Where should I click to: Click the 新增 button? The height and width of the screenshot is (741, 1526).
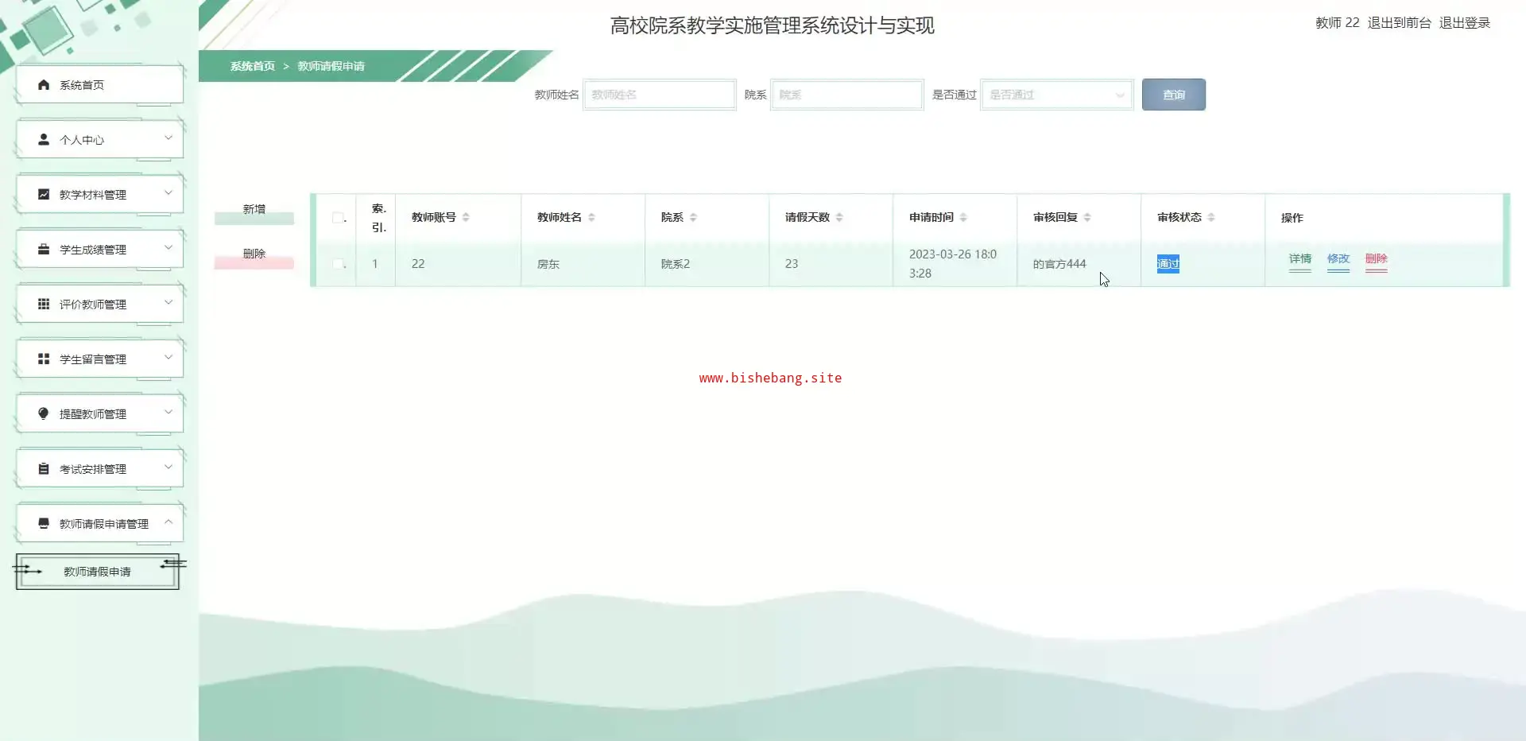click(254, 209)
